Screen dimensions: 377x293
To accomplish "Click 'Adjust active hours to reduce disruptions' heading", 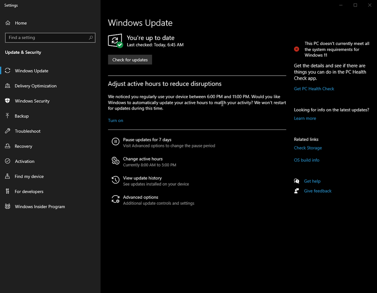I will pos(165,83).
